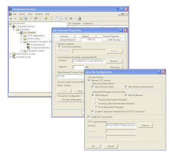
Task: Open the Action menu
Action: point(22,14)
